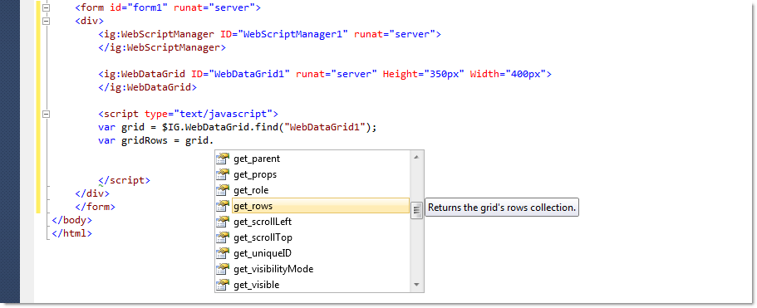Click the closing </ig:WebDataGrid> tag

pos(148,87)
